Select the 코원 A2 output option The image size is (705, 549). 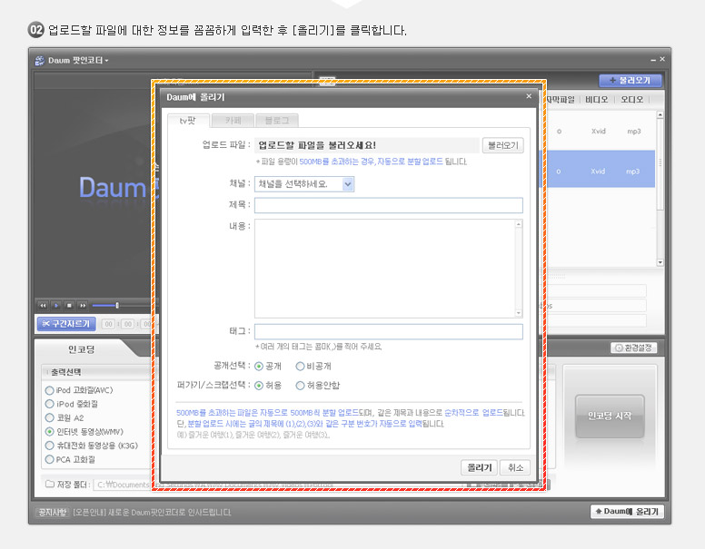[49, 418]
